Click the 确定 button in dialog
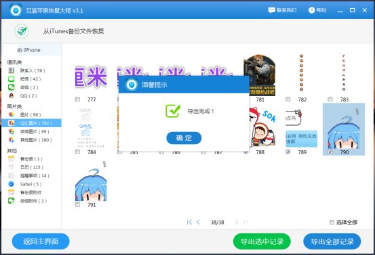 coord(184,138)
